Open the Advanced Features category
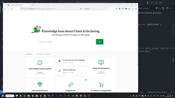Image resolution: width=175 pixels, height=98 pixels. pyautogui.click(x=40, y=91)
